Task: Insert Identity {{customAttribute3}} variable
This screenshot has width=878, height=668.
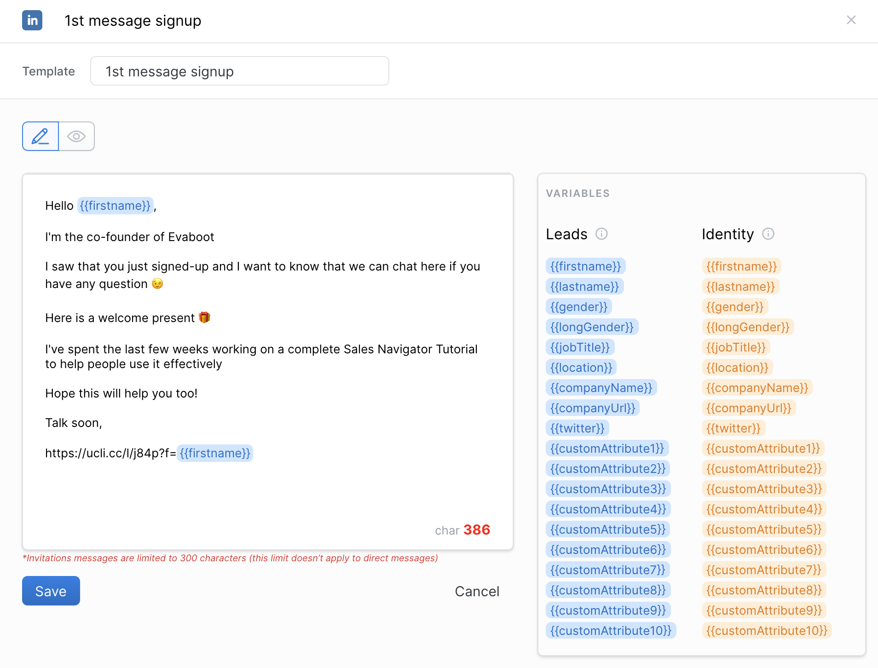Action: pos(764,489)
